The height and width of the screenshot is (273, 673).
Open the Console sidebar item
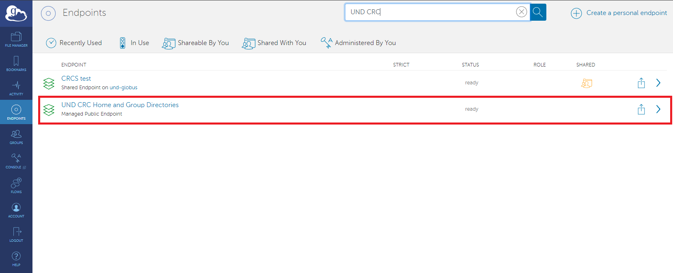click(16, 161)
